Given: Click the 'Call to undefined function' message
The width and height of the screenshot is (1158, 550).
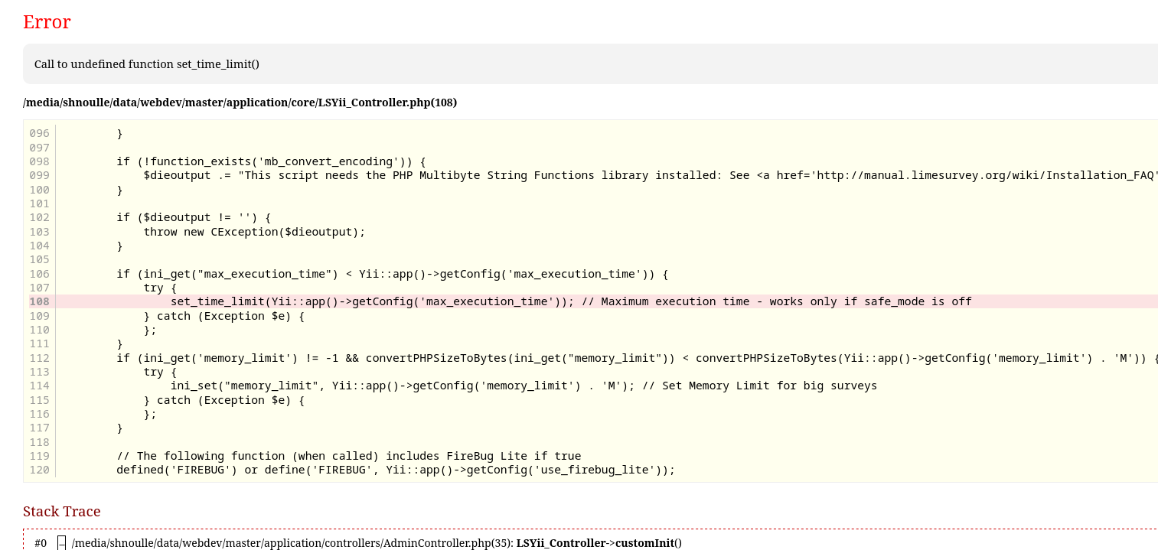Looking at the screenshot, I should (147, 64).
